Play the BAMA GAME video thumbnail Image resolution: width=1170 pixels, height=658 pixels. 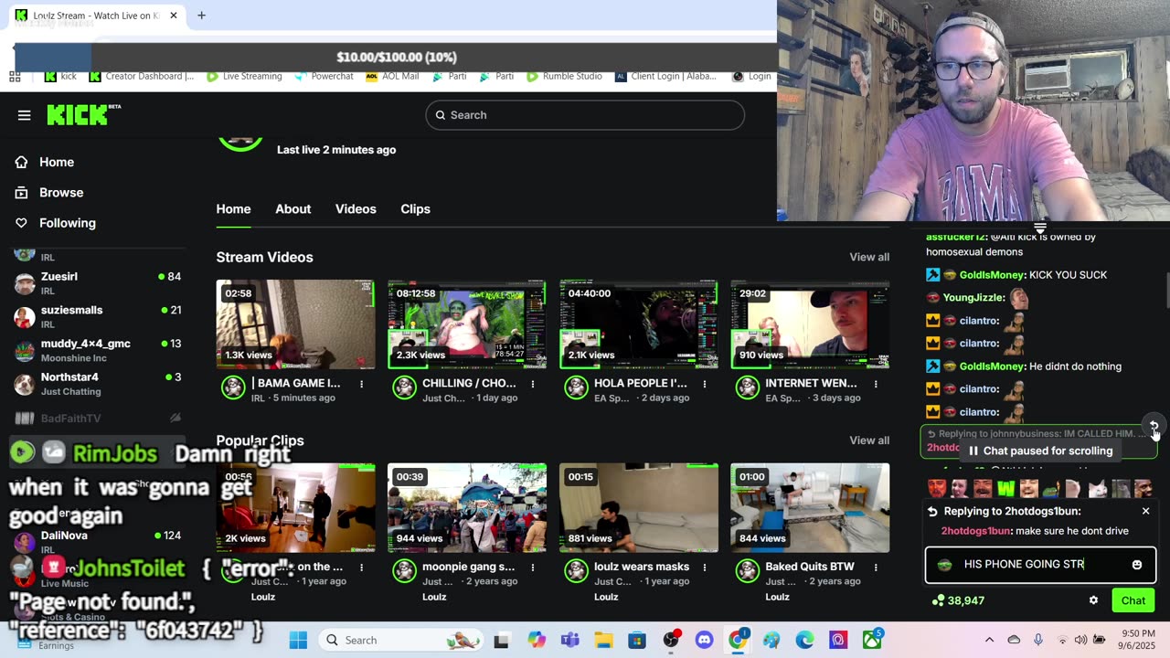(x=295, y=324)
